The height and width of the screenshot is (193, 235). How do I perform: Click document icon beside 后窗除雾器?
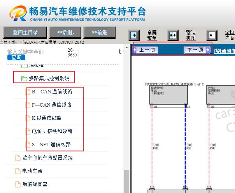click(18, 184)
